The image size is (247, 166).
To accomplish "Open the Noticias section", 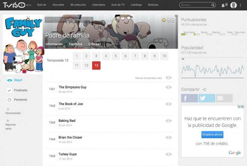I will click(153, 5).
